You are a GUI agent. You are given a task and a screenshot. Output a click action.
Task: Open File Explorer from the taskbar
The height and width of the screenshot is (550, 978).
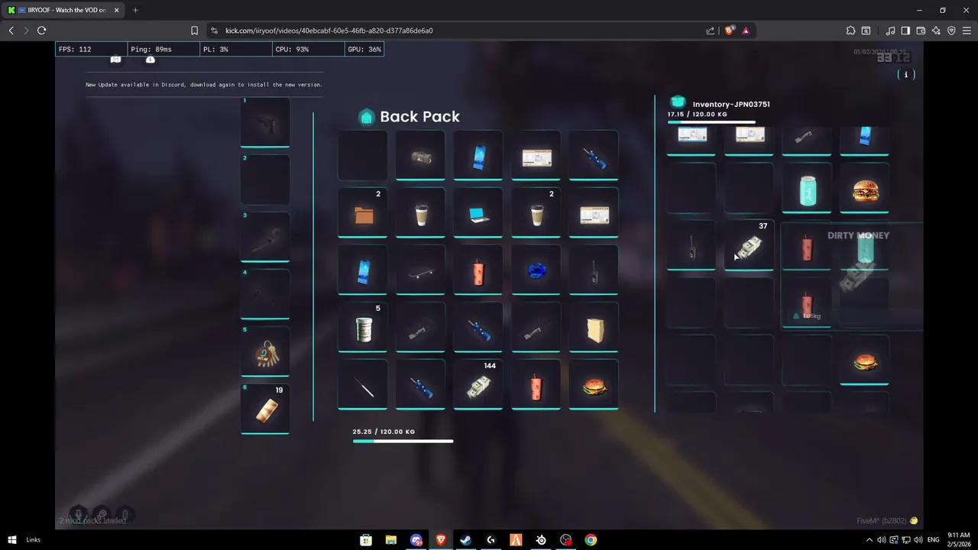391,540
